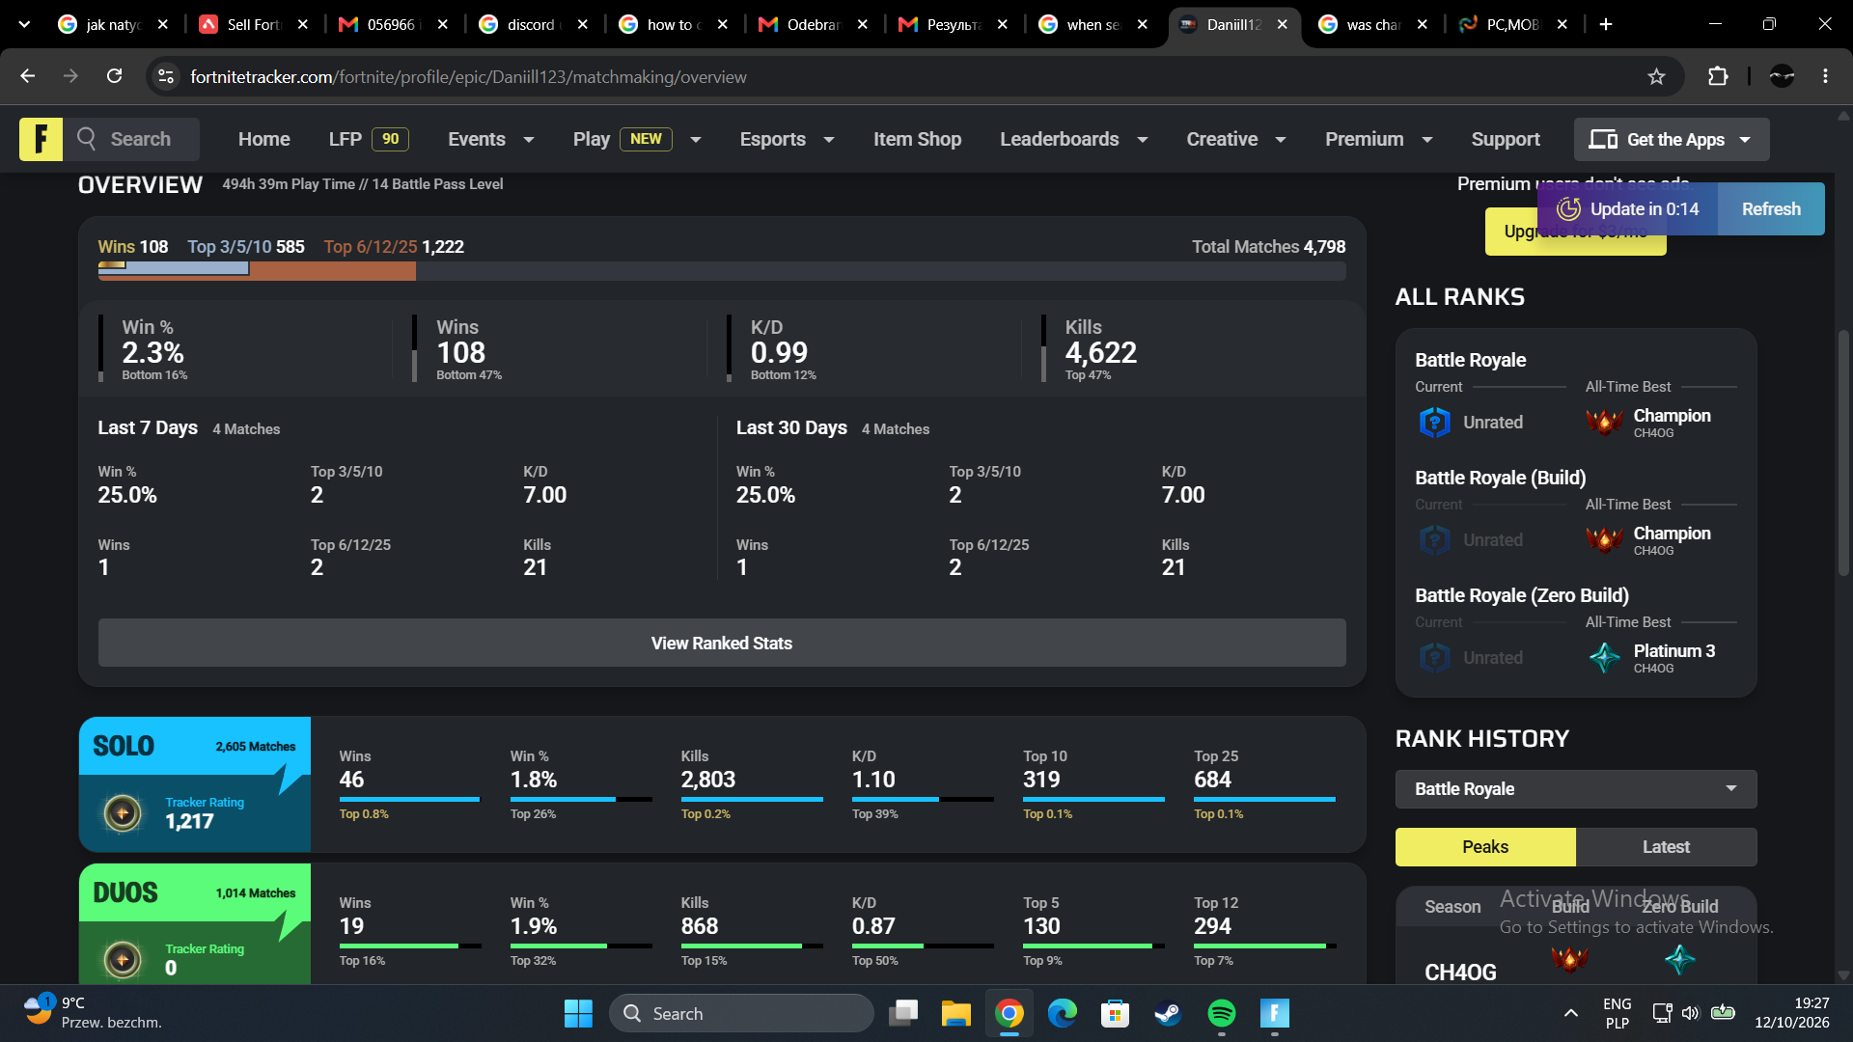View site information icon in address bar

point(166,76)
